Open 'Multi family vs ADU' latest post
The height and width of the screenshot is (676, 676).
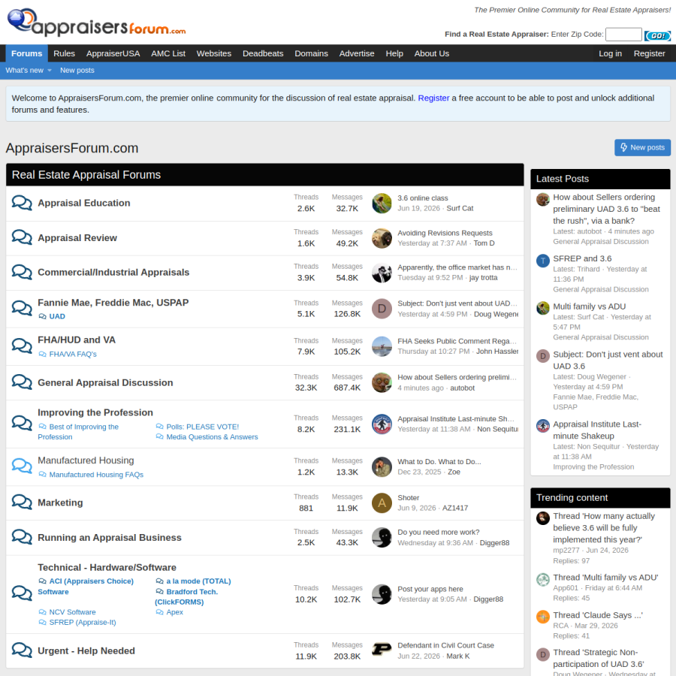pyautogui.click(x=589, y=306)
